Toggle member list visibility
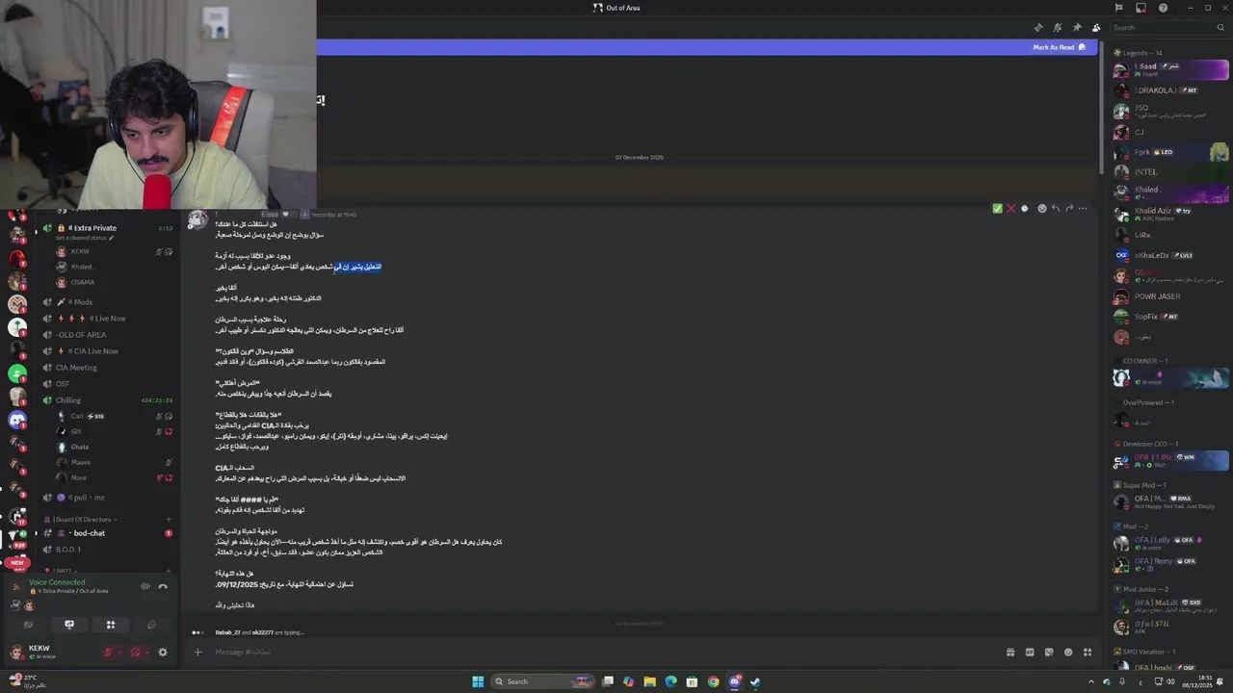 [1095, 27]
